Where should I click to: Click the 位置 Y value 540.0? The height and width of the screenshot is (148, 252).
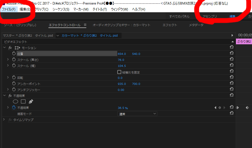click(x=136, y=54)
